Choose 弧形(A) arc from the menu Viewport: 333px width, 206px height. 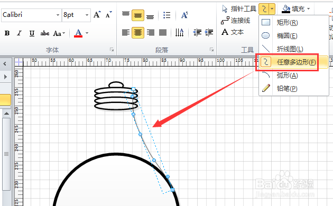[x=294, y=76]
